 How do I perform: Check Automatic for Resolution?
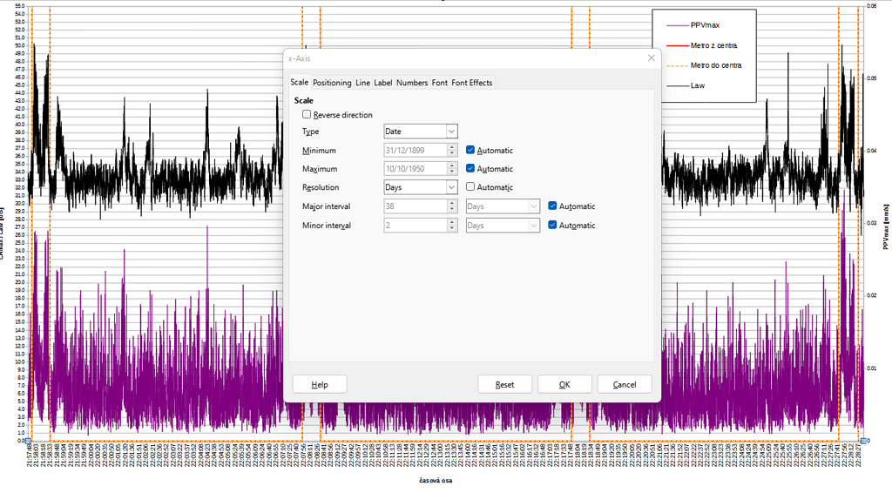click(x=470, y=186)
